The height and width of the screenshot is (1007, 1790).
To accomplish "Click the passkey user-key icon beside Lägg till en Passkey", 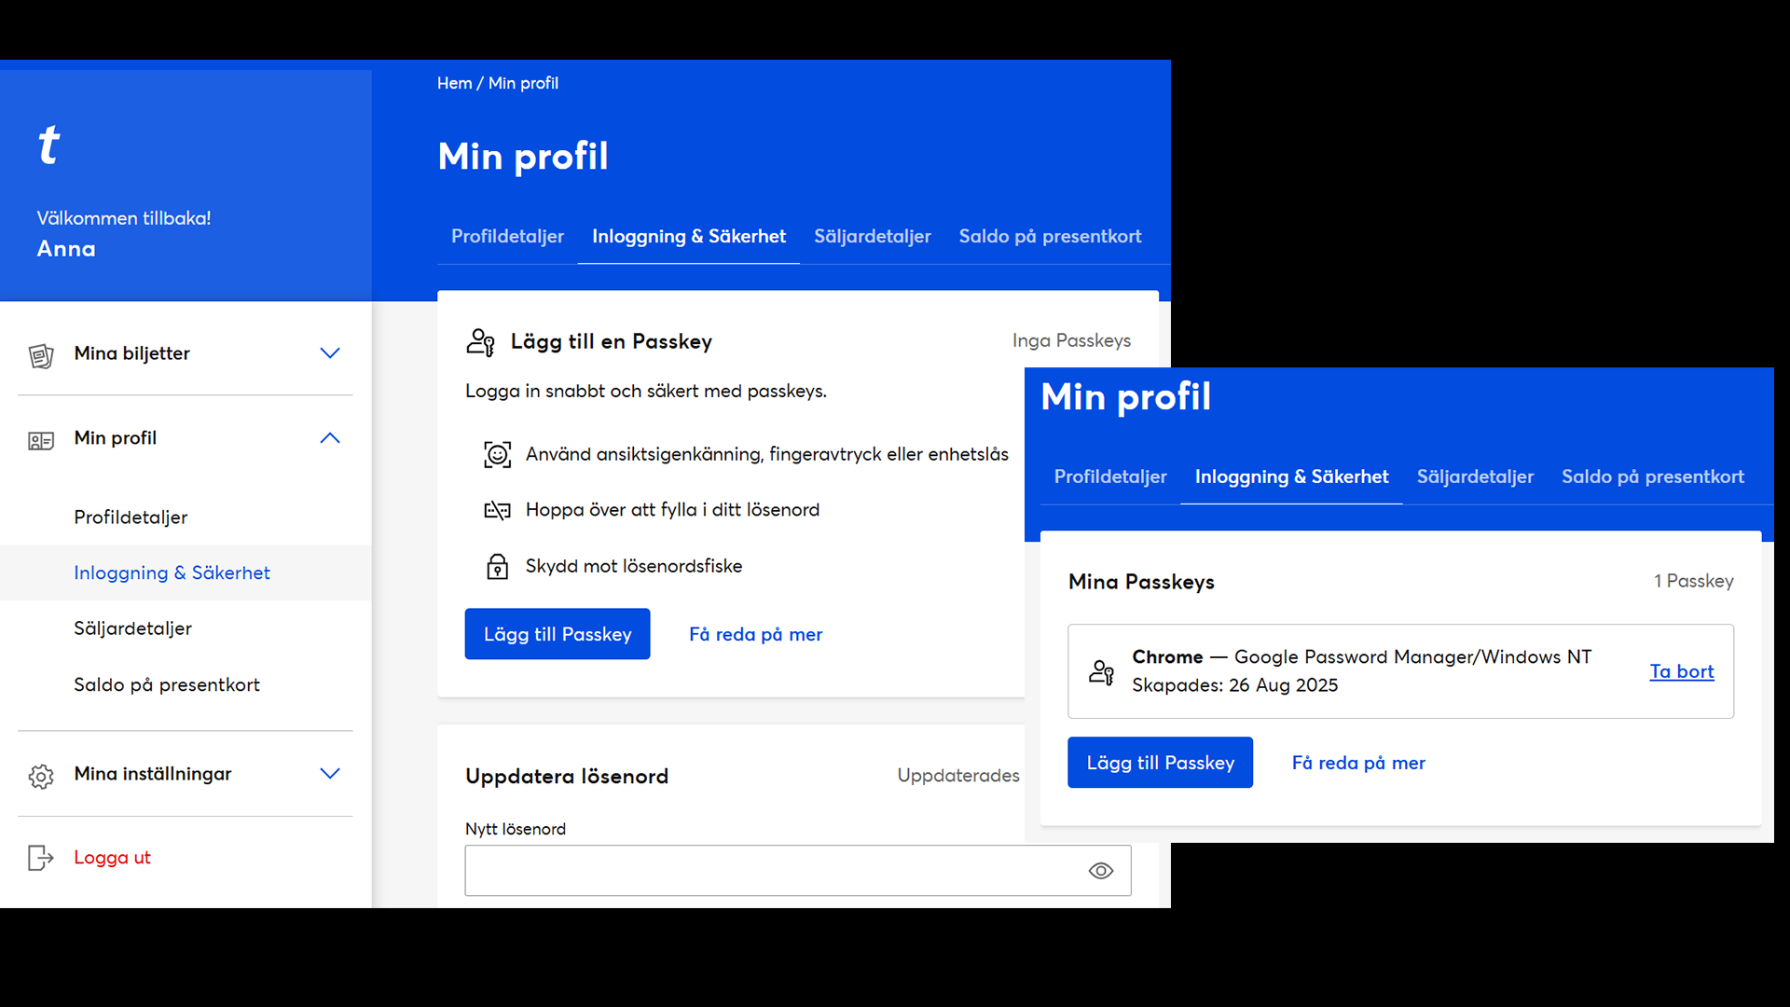I will click(x=481, y=342).
